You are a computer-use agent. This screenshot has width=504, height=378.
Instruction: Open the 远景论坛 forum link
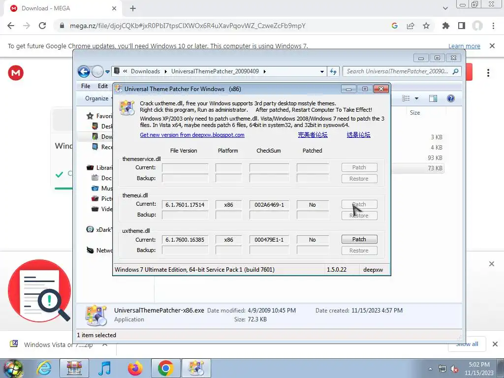(x=358, y=135)
